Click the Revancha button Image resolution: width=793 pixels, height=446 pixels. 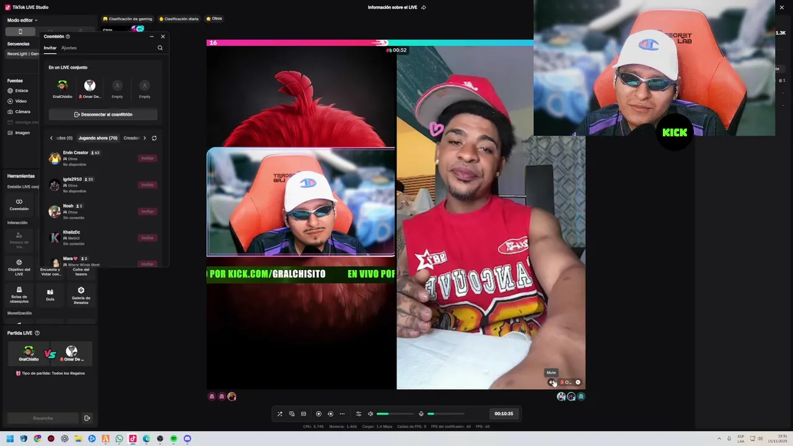(x=43, y=418)
